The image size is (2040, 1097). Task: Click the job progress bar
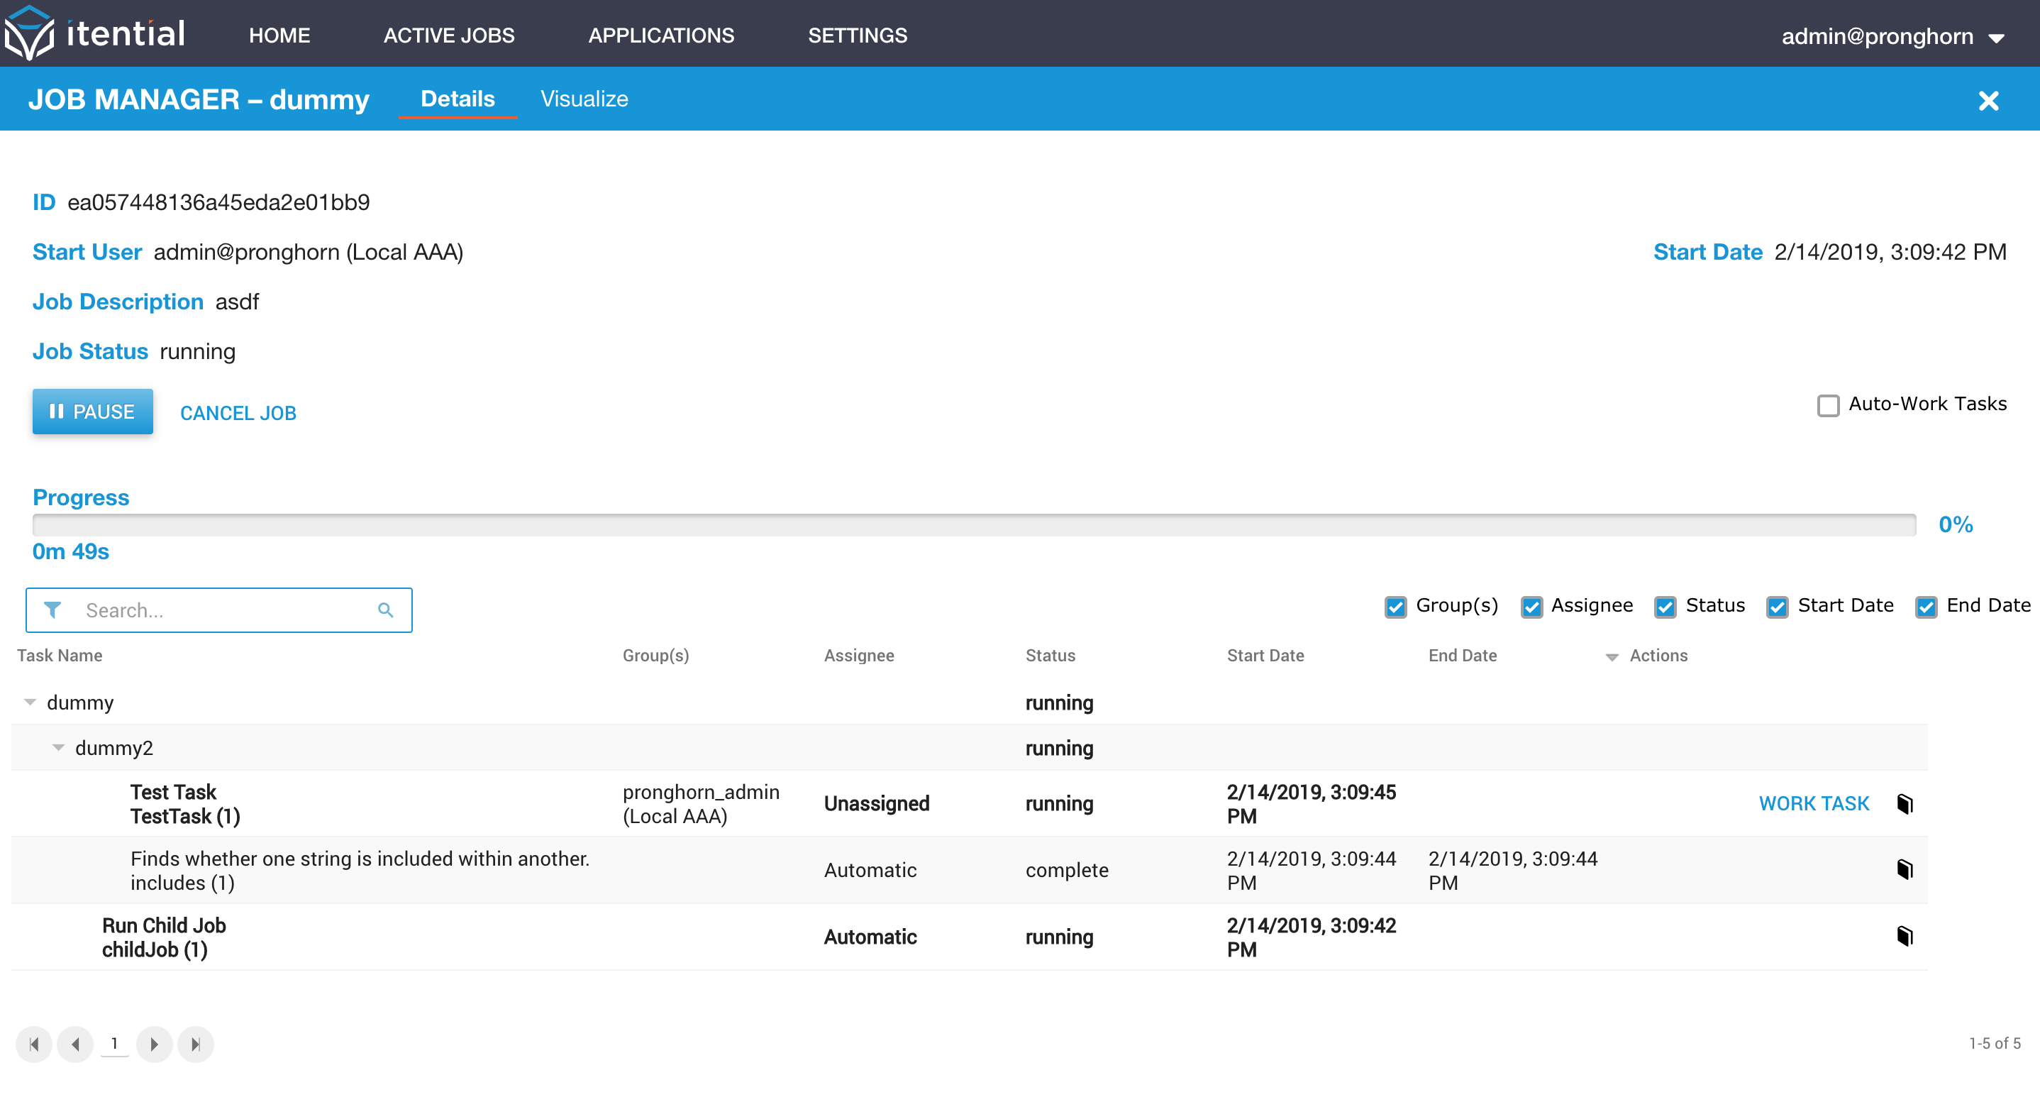click(x=974, y=524)
